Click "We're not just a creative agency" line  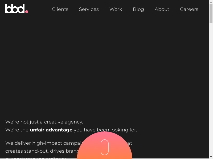[x=44, y=122]
